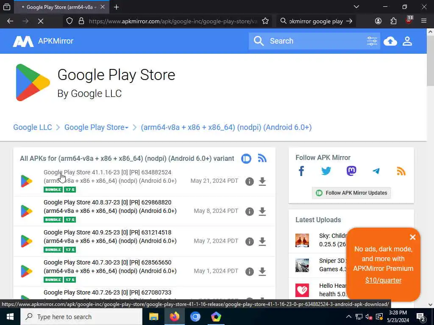Image resolution: width=434 pixels, height=325 pixels.
Task: Bookmark this page with the star icon
Action: pyautogui.click(x=265, y=21)
